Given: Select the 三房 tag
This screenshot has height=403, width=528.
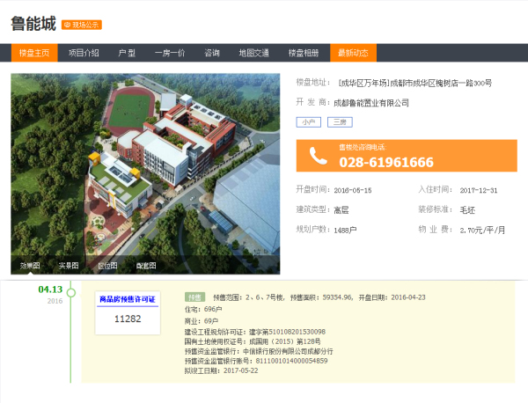Looking at the screenshot, I should tap(339, 122).
